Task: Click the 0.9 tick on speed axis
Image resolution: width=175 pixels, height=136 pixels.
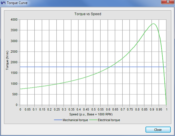Action: click(152, 109)
